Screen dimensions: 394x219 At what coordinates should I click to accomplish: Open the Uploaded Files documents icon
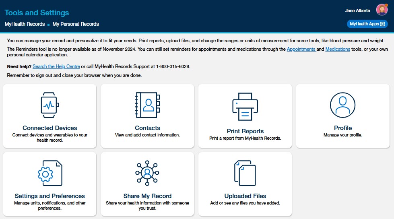[x=245, y=173]
